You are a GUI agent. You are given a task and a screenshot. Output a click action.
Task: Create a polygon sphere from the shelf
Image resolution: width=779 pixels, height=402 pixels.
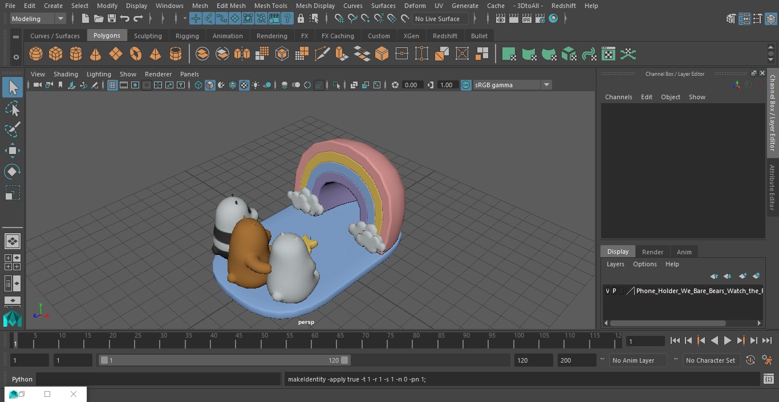coord(36,54)
